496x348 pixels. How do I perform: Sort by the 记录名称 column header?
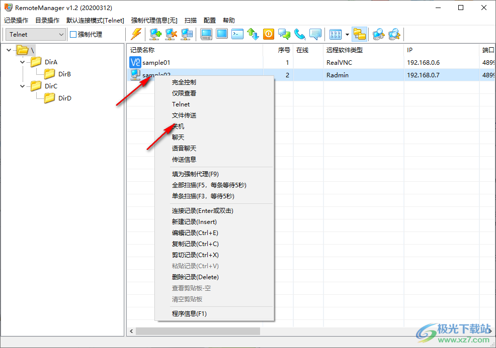pos(195,50)
